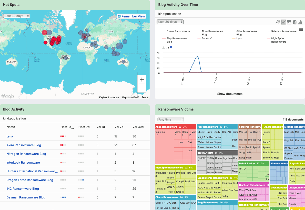Select Akira Ransomware treemap header

click(x=175, y=127)
